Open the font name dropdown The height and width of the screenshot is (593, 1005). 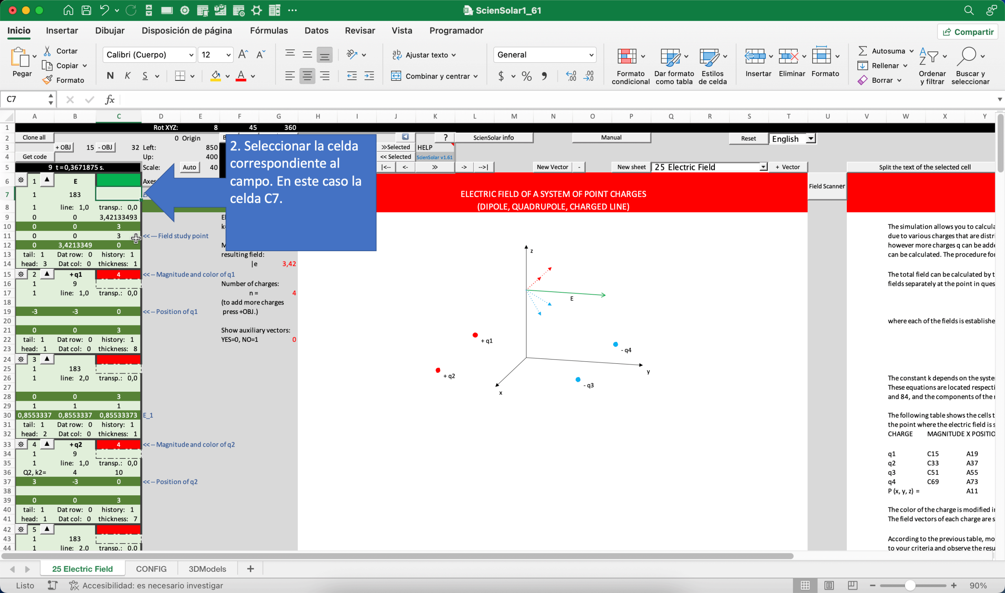[191, 55]
